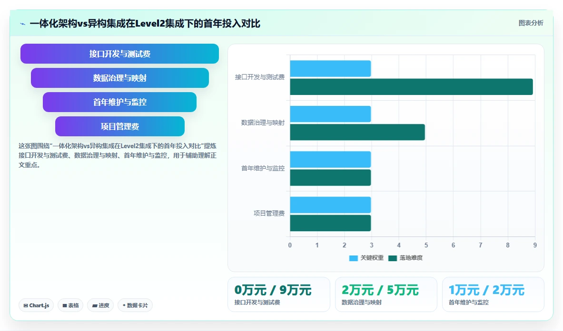Screen dimensions: 563x331
Task: Click the x-axis tick value 9
Action: pyautogui.click(x=535, y=245)
